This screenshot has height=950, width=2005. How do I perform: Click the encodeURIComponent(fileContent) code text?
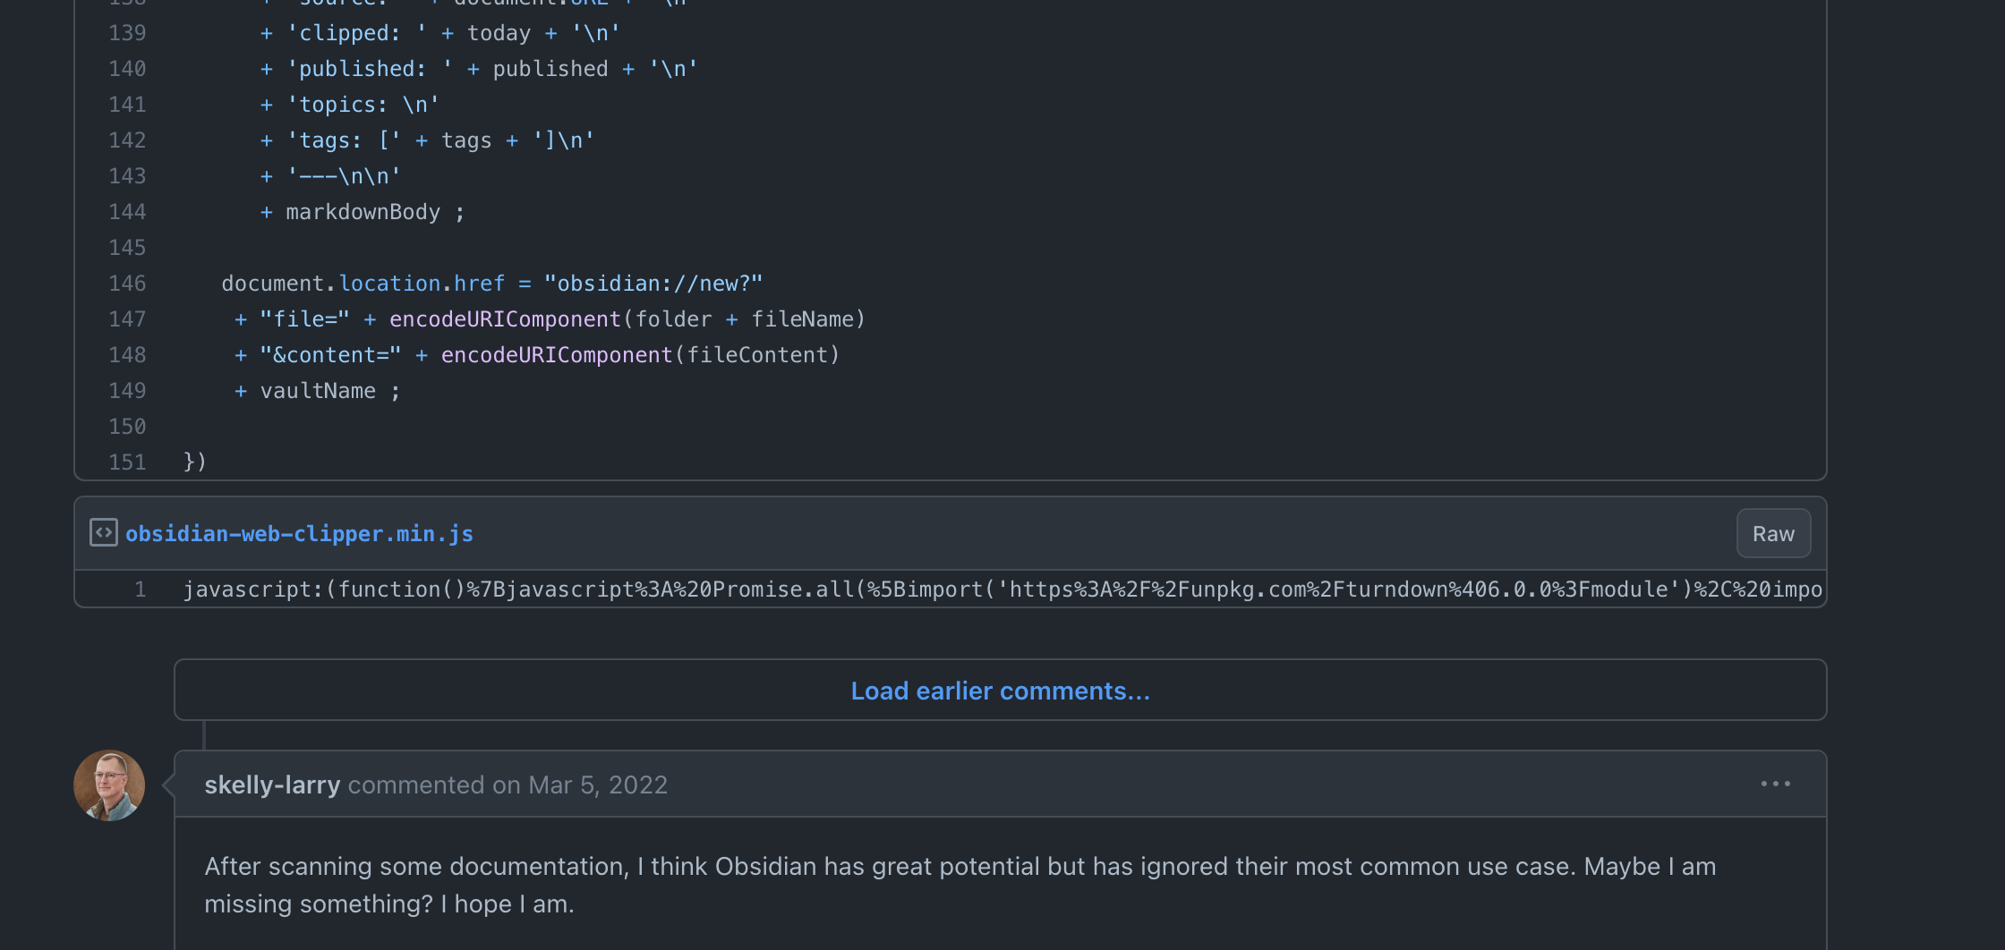640,355
